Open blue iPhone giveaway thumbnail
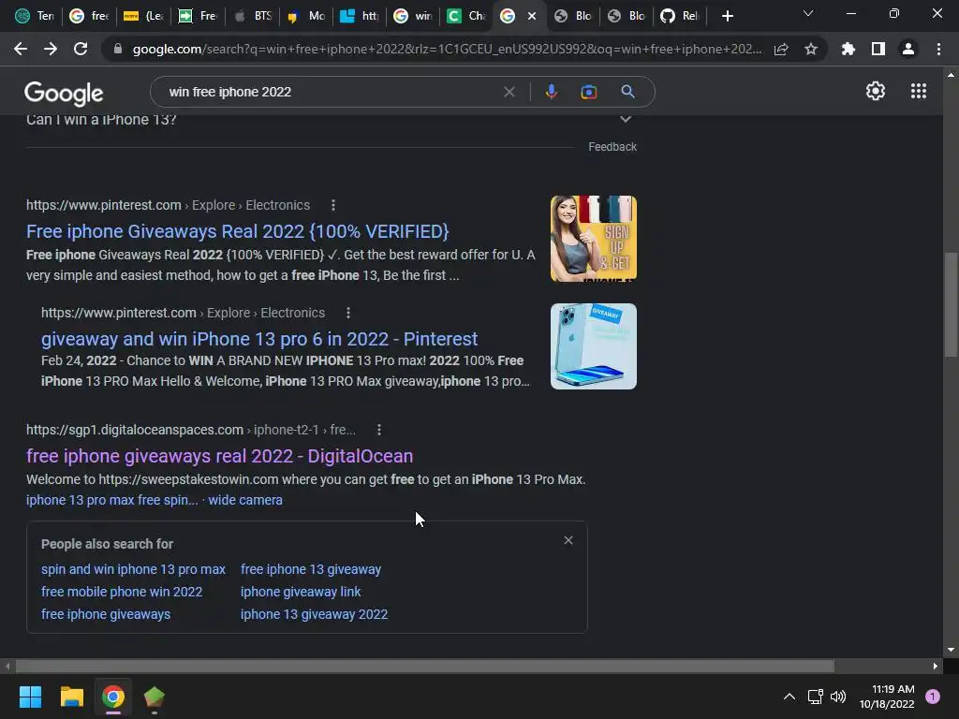959x719 pixels. pyautogui.click(x=593, y=346)
